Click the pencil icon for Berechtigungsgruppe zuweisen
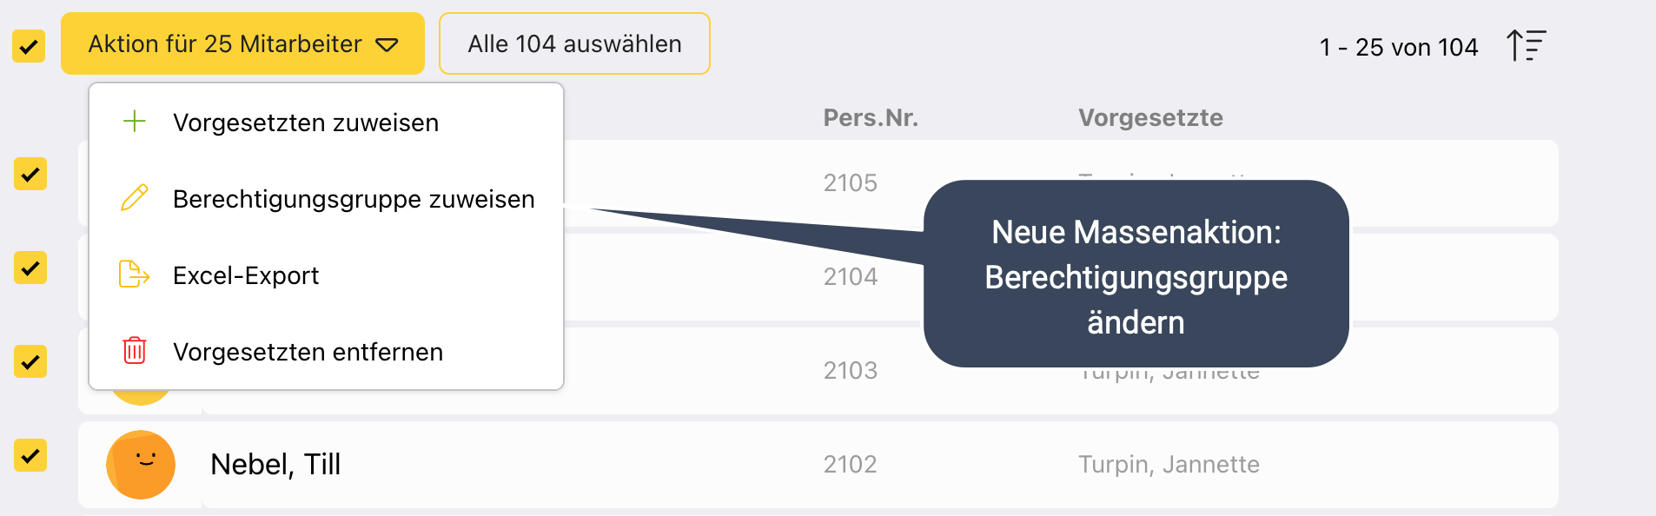Screen dimensions: 1656x516 tap(135, 198)
